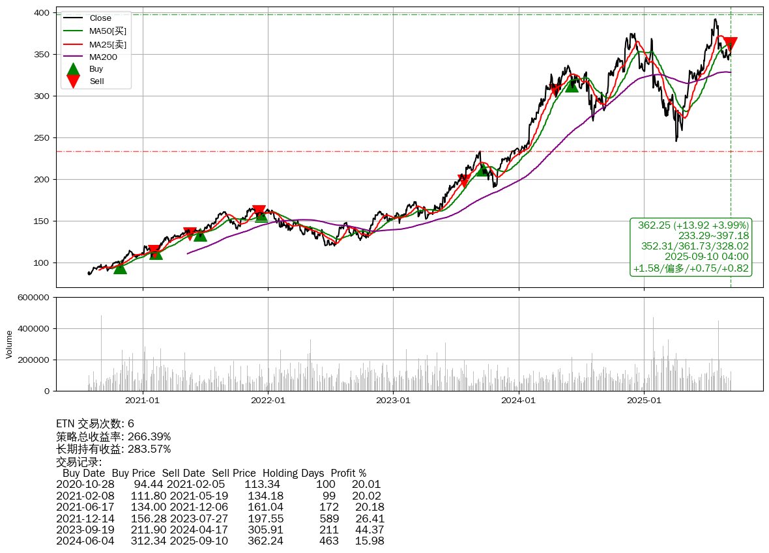The image size is (769, 553).
Task: Click the 策略总收益率 266.39% text
Action: (x=113, y=436)
